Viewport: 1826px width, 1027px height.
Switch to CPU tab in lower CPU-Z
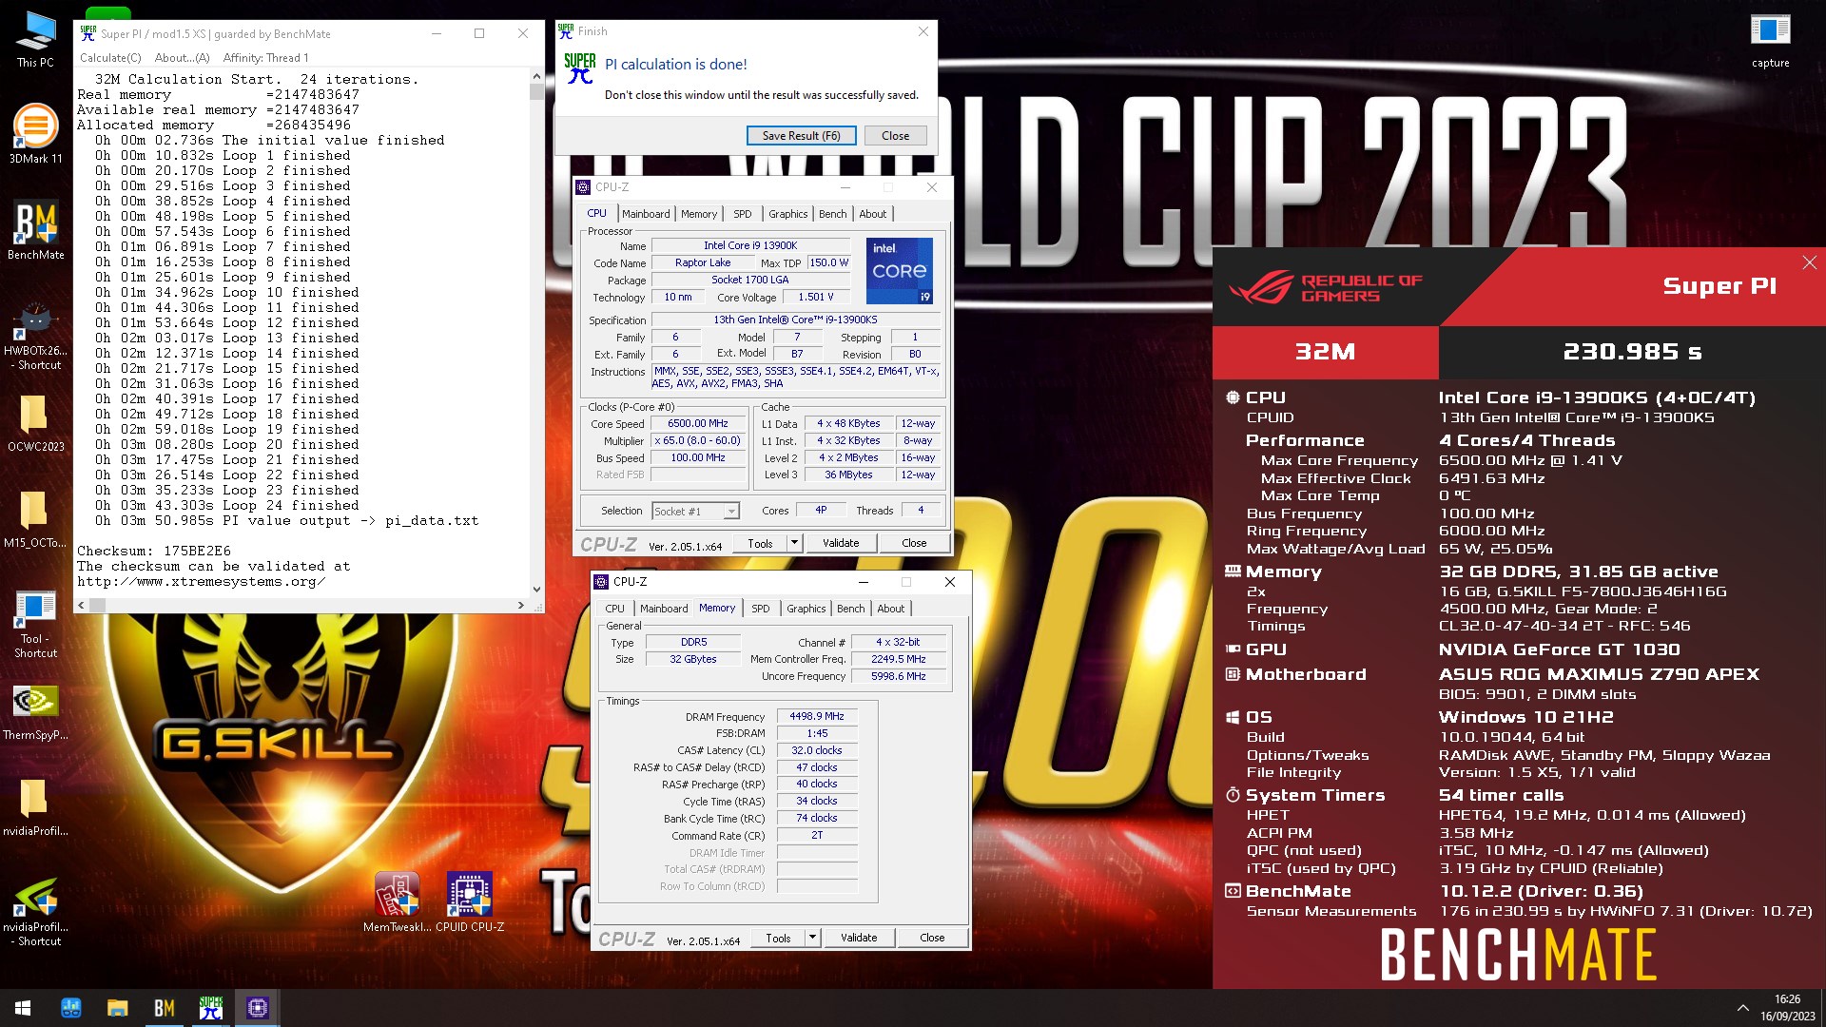tap(615, 609)
